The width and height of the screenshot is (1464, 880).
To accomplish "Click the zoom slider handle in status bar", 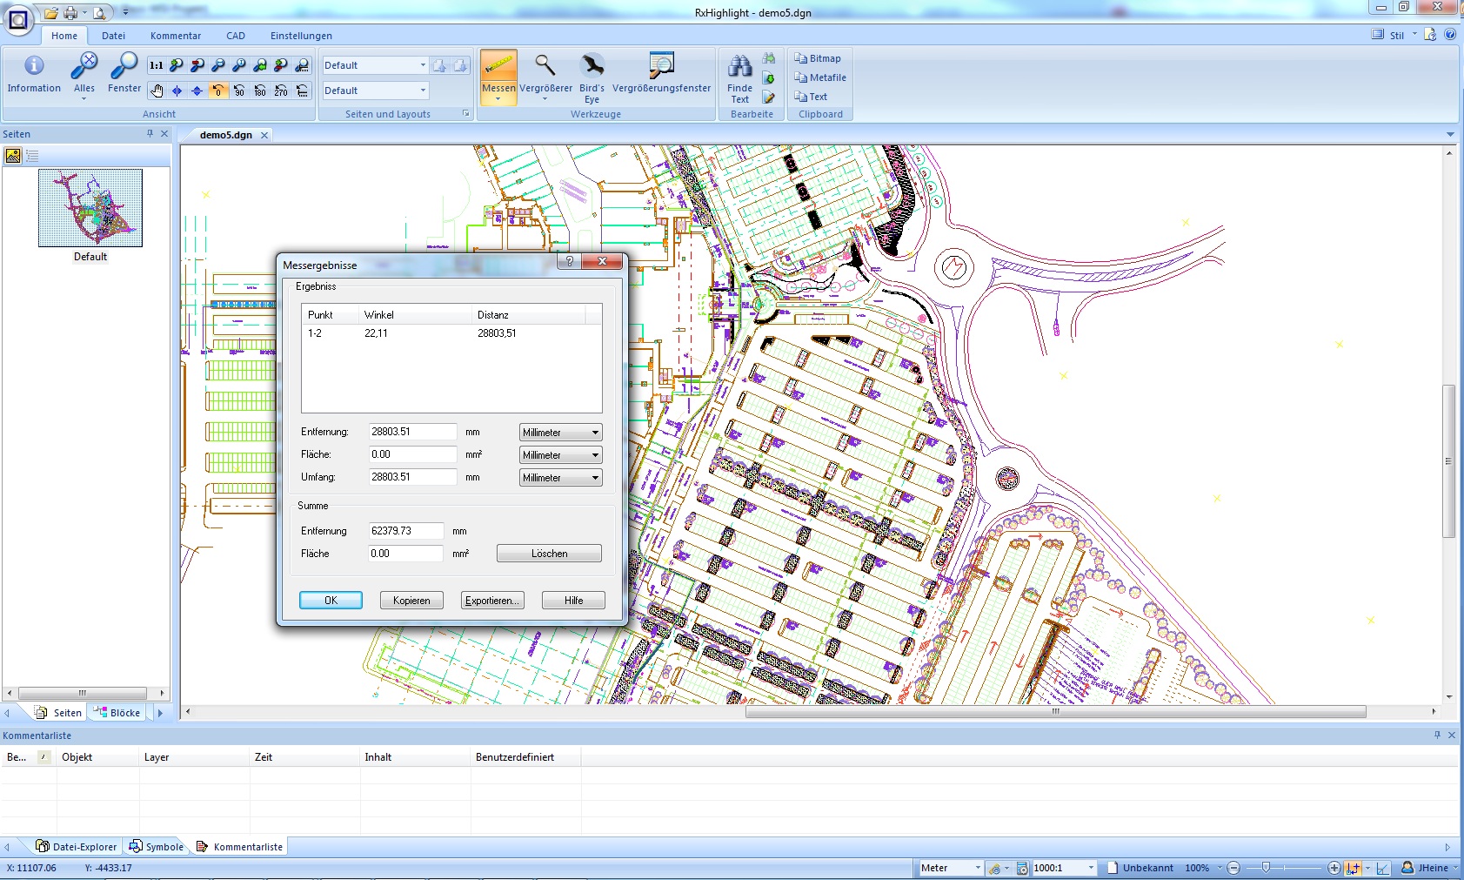I will (1266, 867).
